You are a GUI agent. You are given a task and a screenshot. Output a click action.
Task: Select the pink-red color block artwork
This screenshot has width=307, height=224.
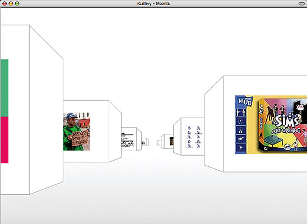point(4,140)
